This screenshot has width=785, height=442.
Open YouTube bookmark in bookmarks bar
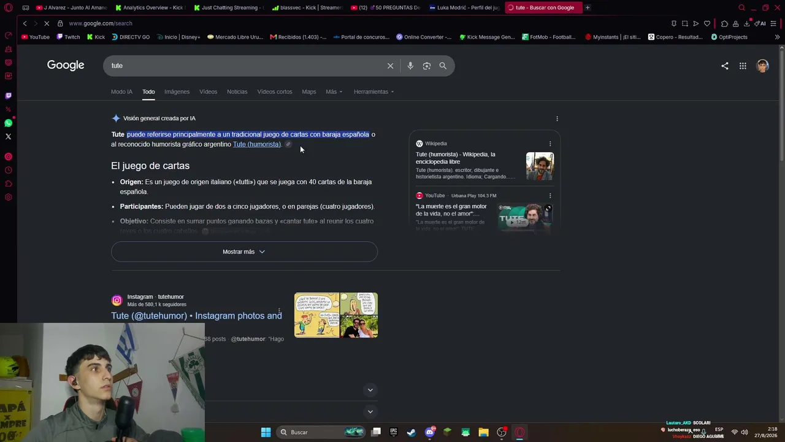coord(36,37)
